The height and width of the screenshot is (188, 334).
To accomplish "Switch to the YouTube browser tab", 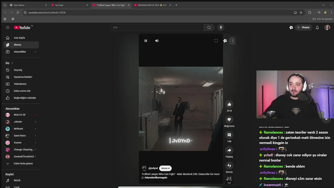I will pos(69,5).
